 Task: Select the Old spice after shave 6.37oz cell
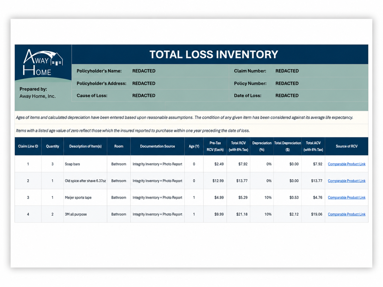tap(85, 181)
